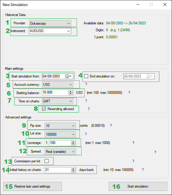Open the Spread dropdown set to Real (variable)
Image resolution: width=172 pixels, height=195 pixels.
(x=60, y=152)
